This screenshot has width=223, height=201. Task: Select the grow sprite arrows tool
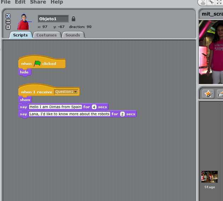pyautogui.click(x=219, y=2)
